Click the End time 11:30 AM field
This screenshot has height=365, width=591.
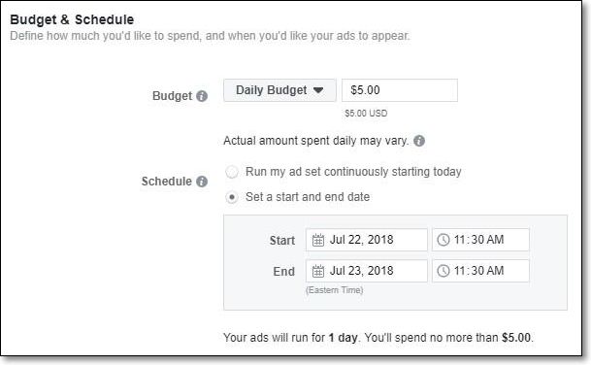(480, 271)
